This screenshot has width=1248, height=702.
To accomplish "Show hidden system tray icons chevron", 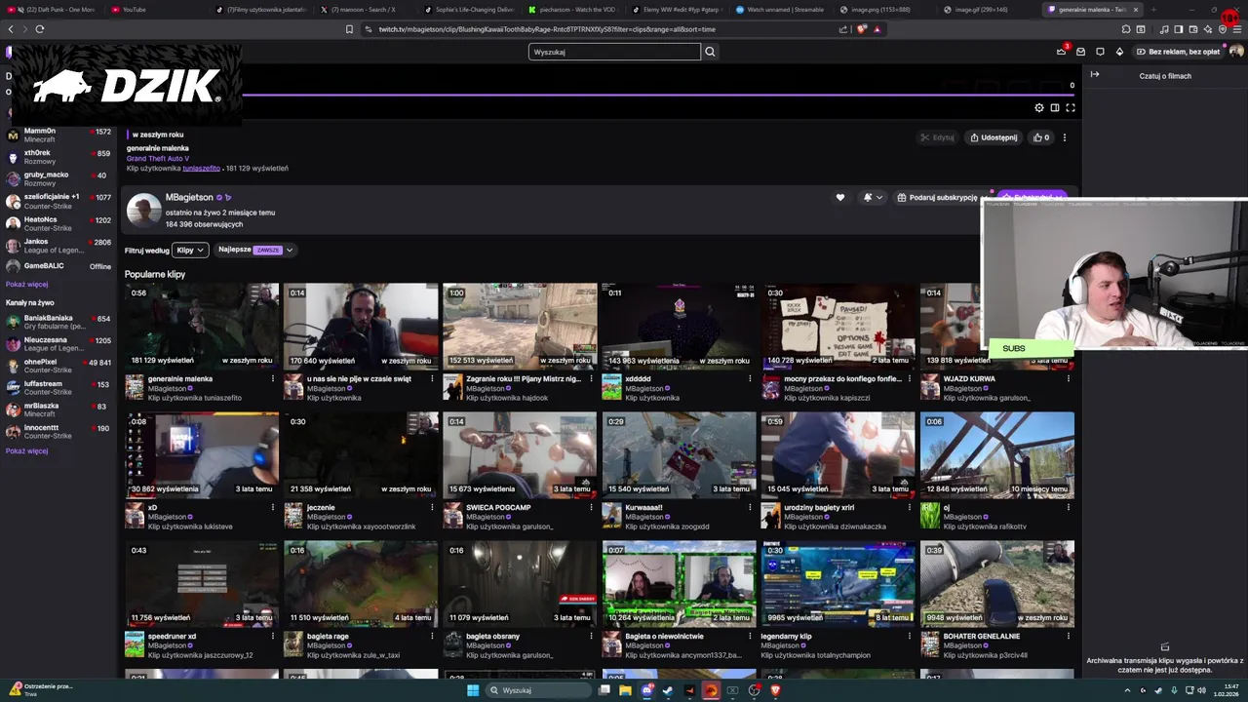I will (1128, 690).
